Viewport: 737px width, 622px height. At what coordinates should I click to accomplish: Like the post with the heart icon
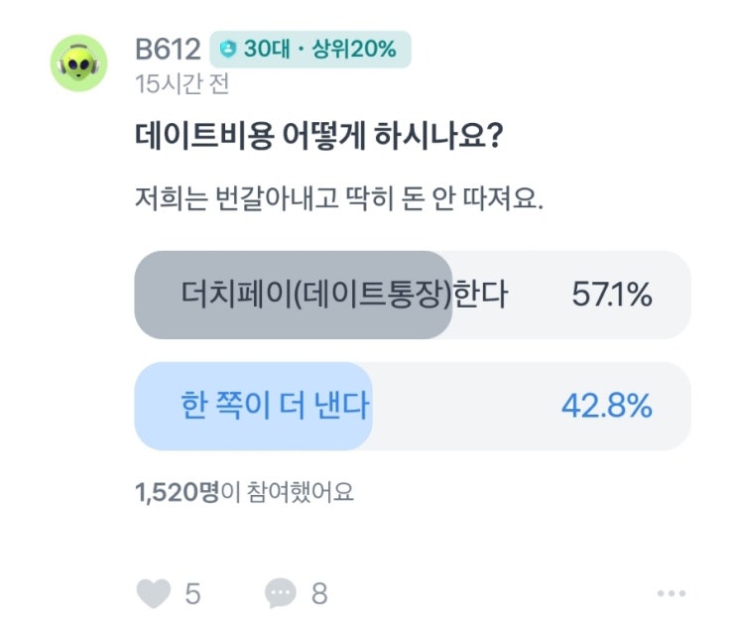(152, 593)
